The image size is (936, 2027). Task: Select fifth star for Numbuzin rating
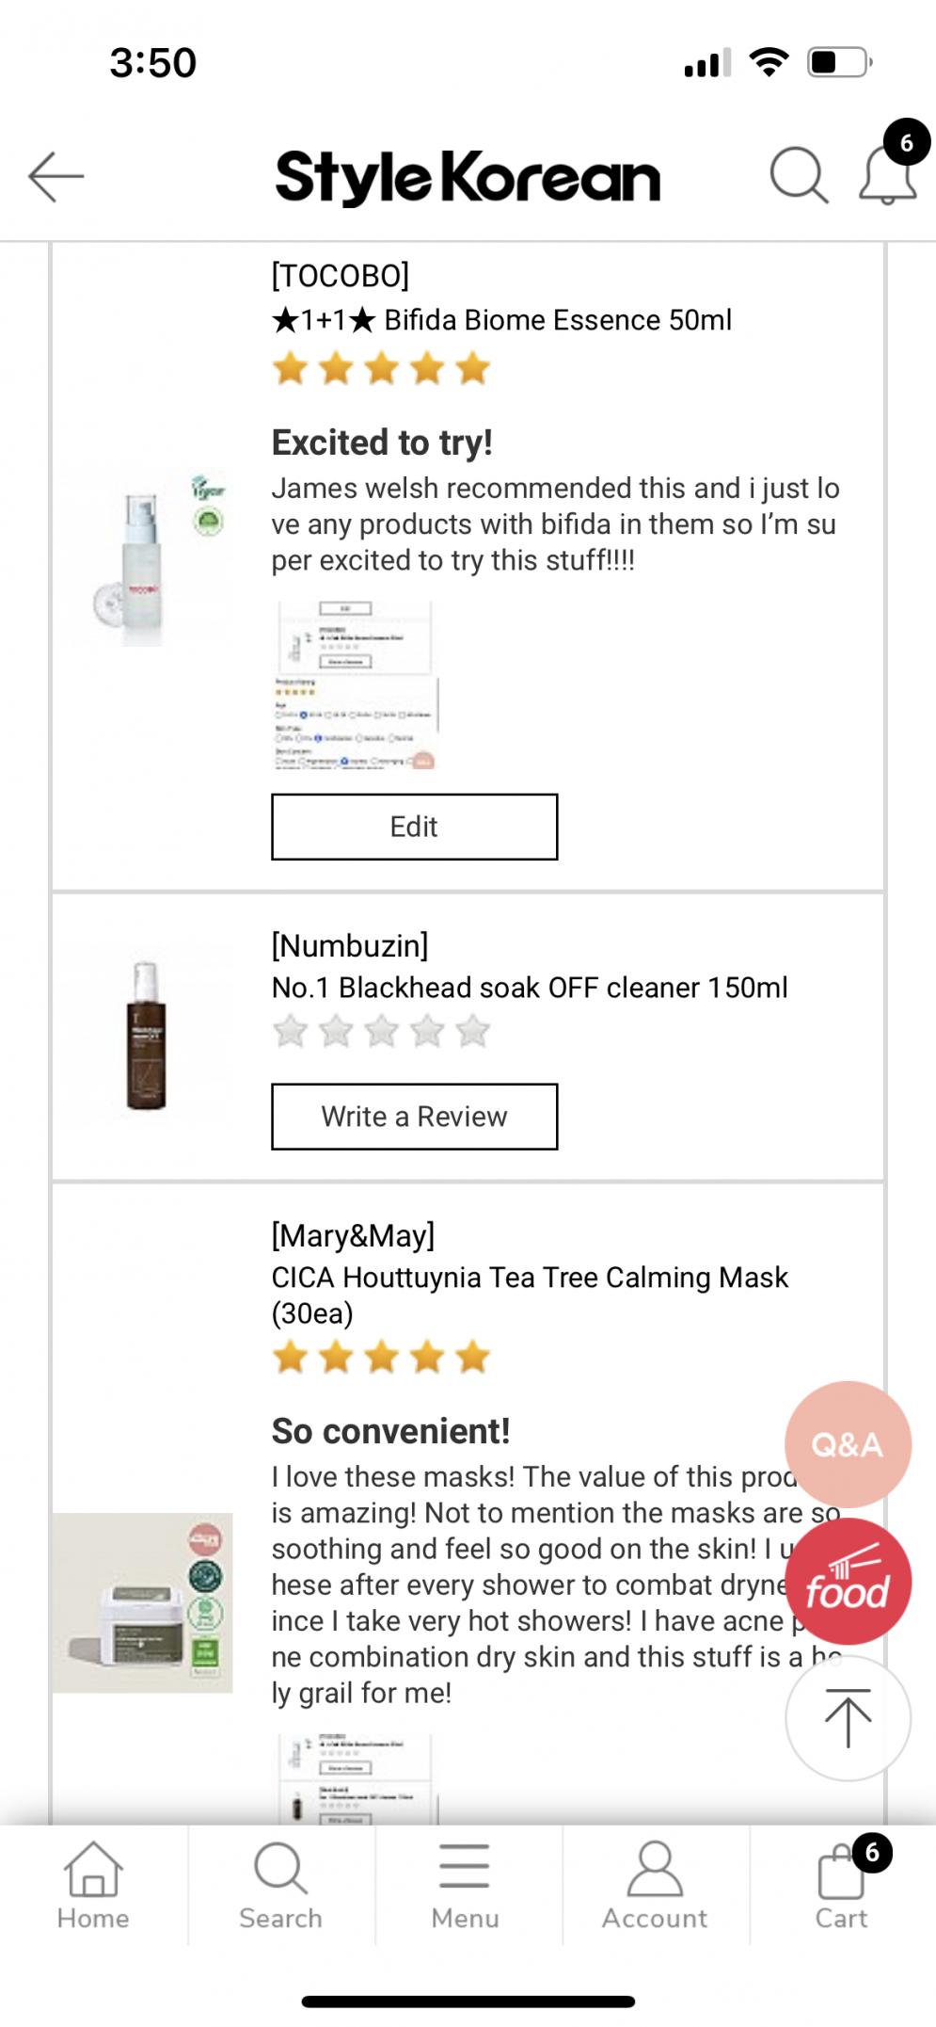(473, 1032)
